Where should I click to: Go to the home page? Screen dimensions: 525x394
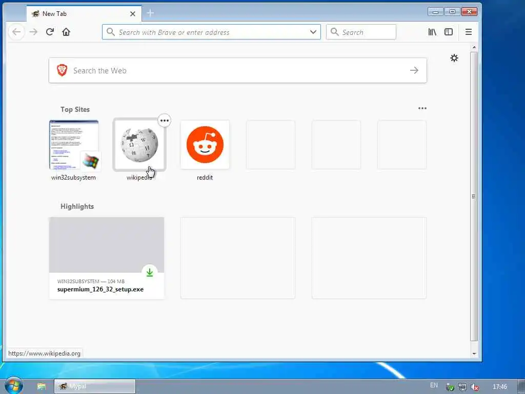(x=66, y=32)
